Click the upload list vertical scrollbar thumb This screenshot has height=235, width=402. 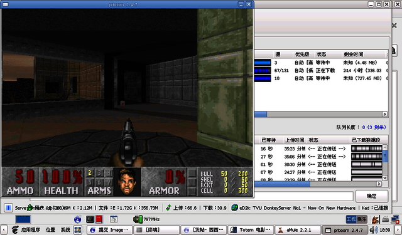(x=385, y=156)
